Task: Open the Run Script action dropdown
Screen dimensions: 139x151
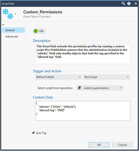Action: point(107,77)
